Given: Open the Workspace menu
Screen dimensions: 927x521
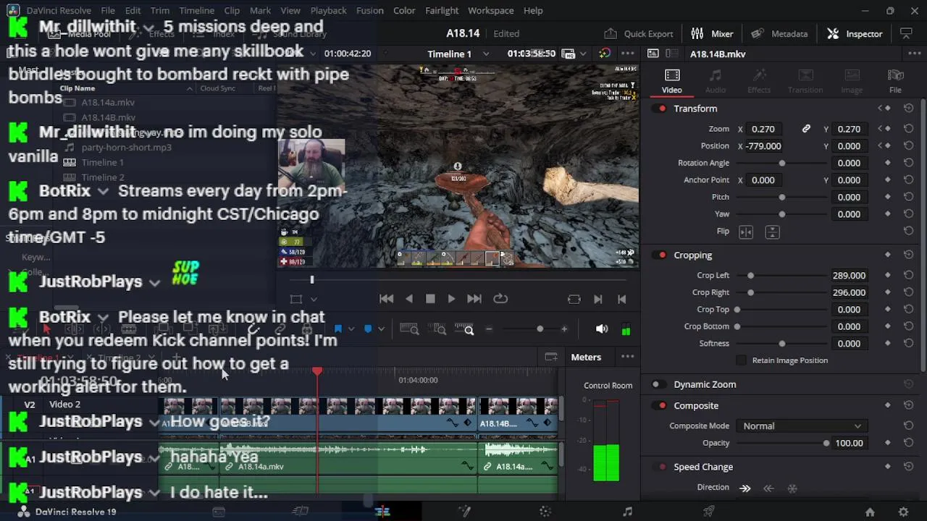Looking at the screenshot, I should (490, 10).
